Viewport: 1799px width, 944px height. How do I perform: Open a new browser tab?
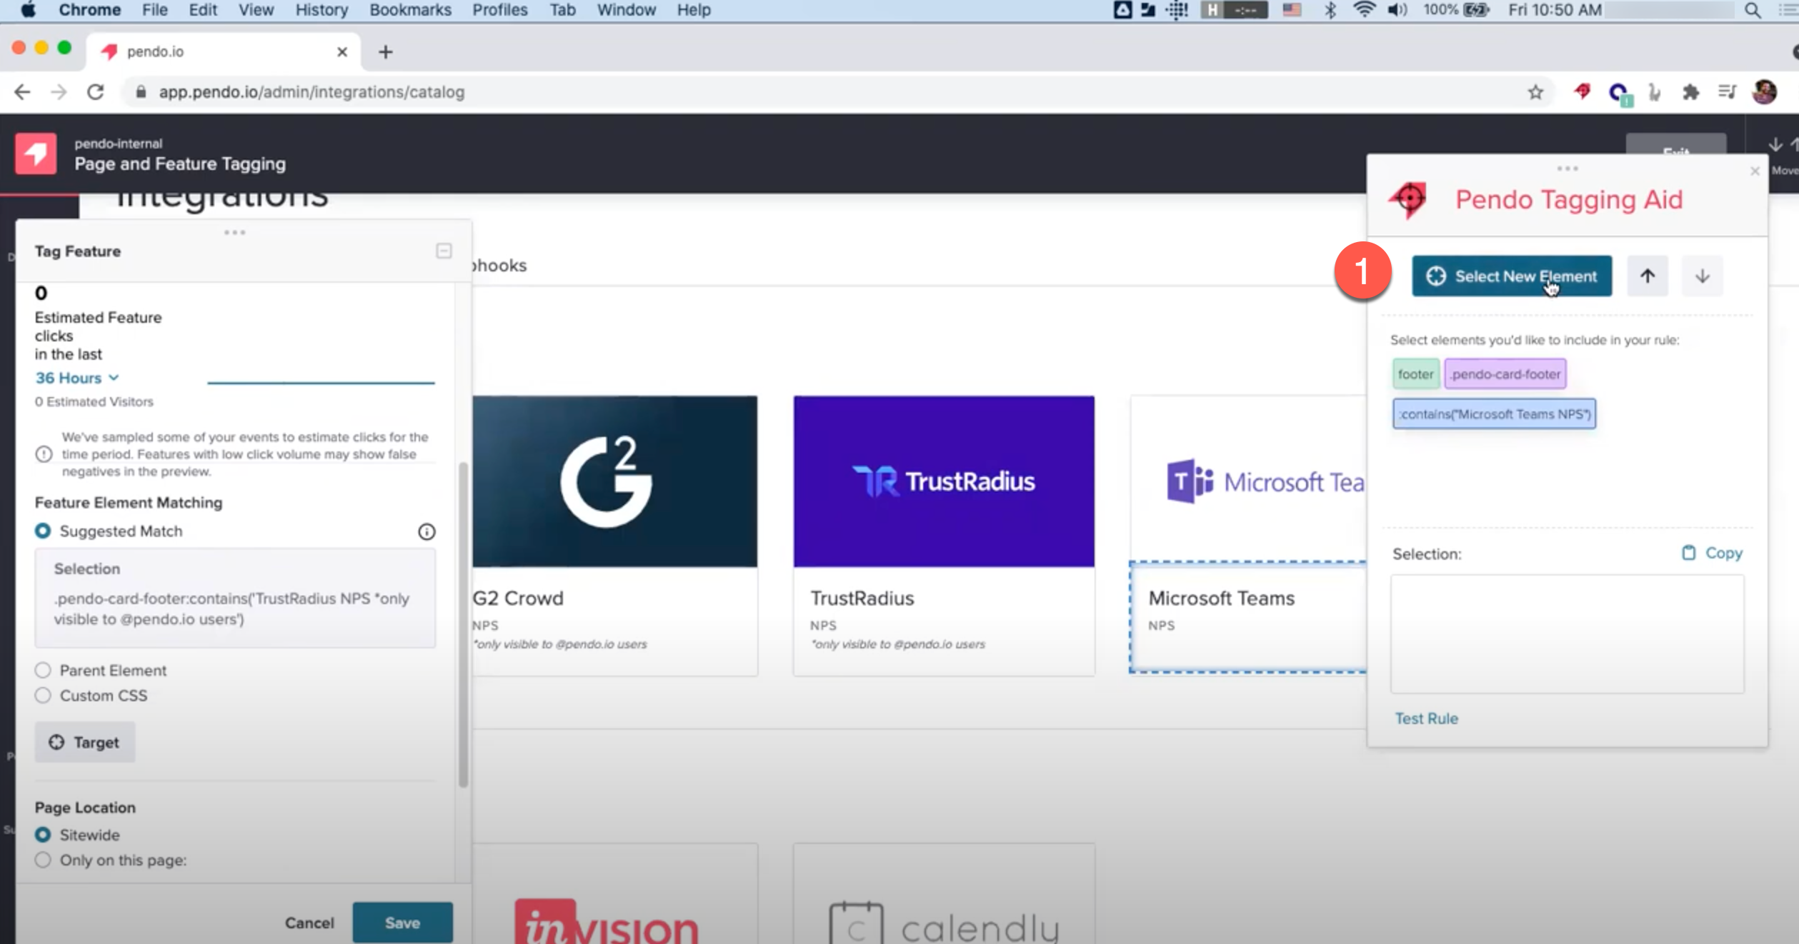point(386,52)
